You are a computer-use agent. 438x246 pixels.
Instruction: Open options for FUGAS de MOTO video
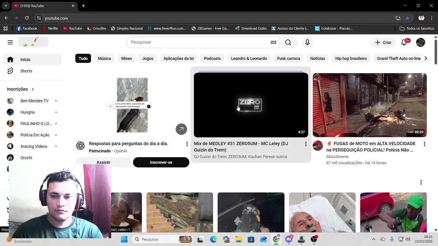pos(424,144)
